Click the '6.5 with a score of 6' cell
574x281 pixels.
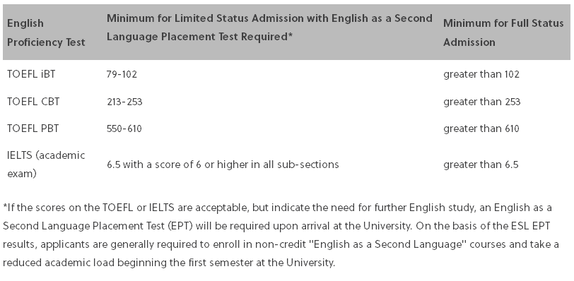pos(223,165)
